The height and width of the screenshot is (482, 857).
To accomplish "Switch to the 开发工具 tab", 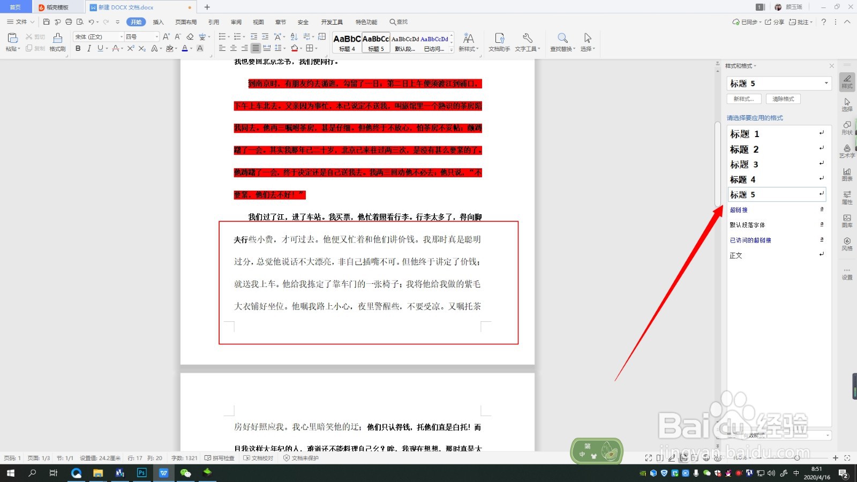I will click(x=332, y=22).
